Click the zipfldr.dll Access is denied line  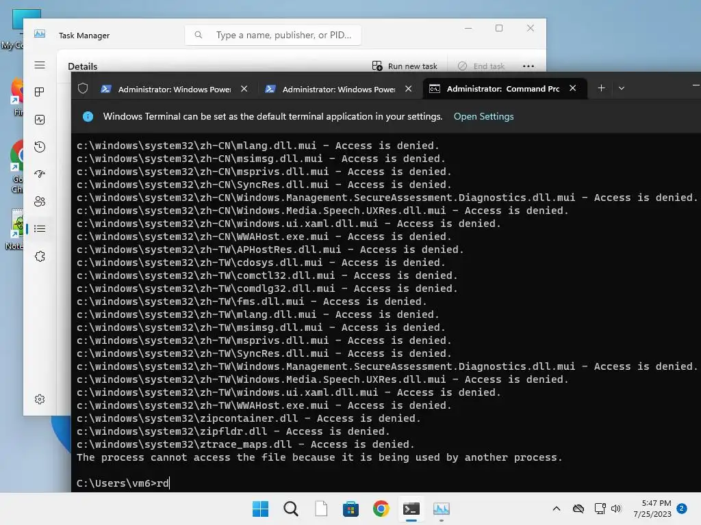tap(233, 431)
